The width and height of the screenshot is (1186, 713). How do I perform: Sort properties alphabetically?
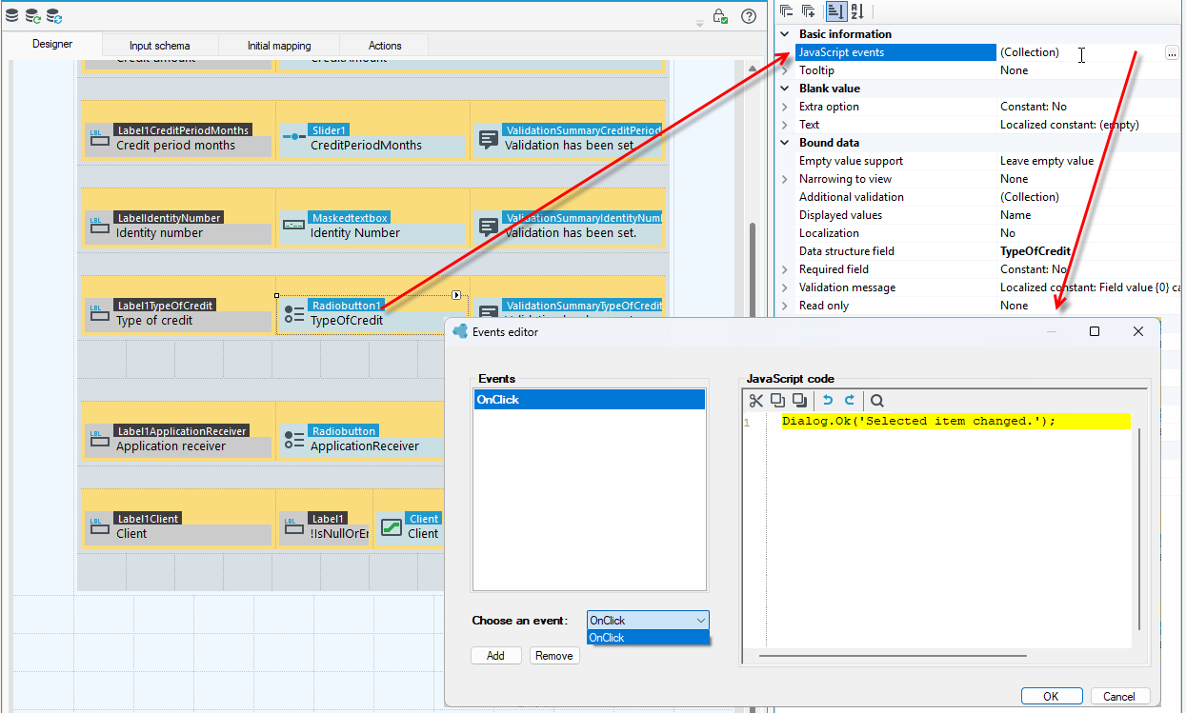coord(856,11)
